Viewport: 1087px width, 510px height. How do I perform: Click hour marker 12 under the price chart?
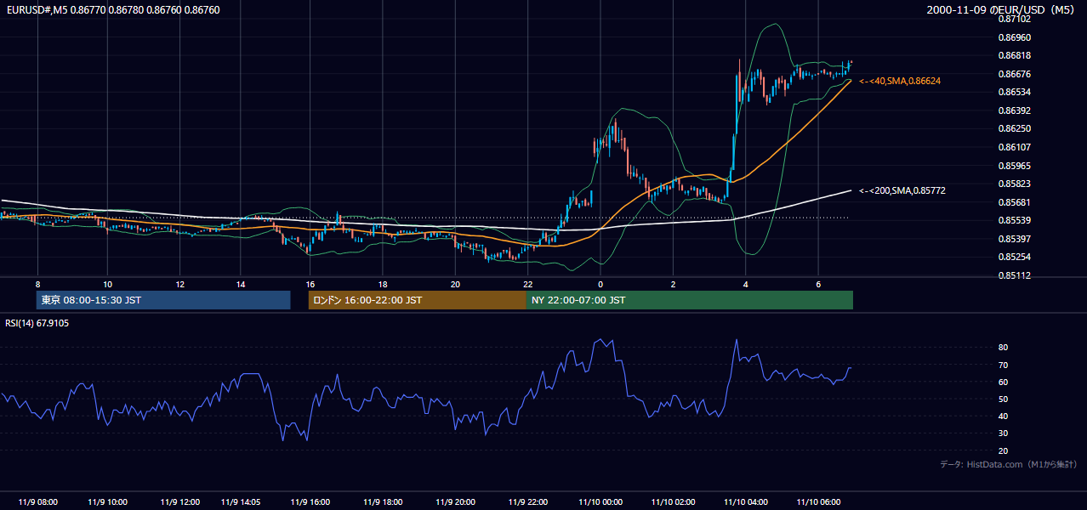tap(180, 284)
